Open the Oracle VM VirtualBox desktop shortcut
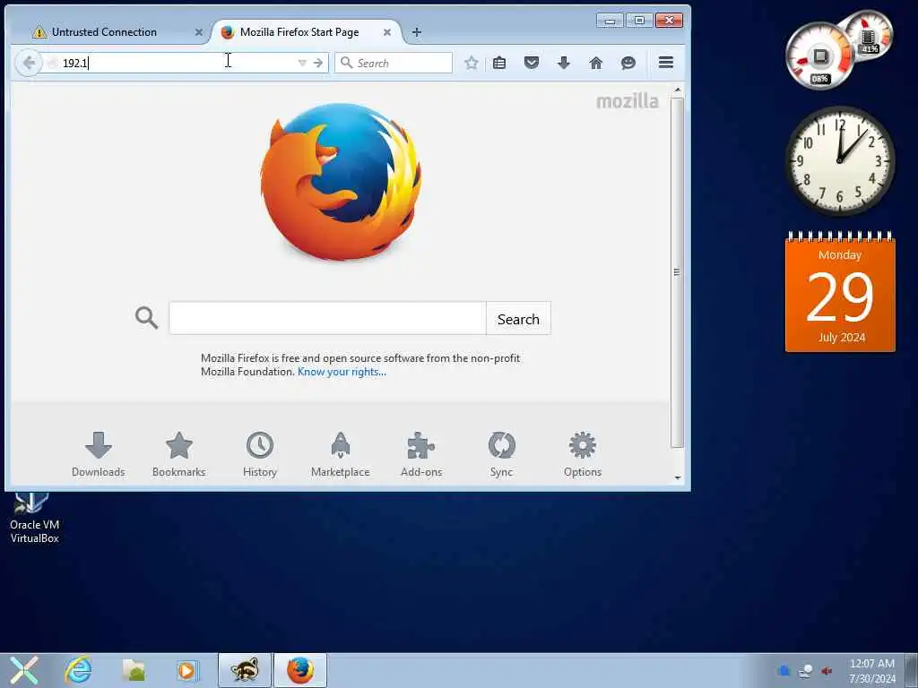The width and height of the screenshot is (918, 688). [34, 519]
